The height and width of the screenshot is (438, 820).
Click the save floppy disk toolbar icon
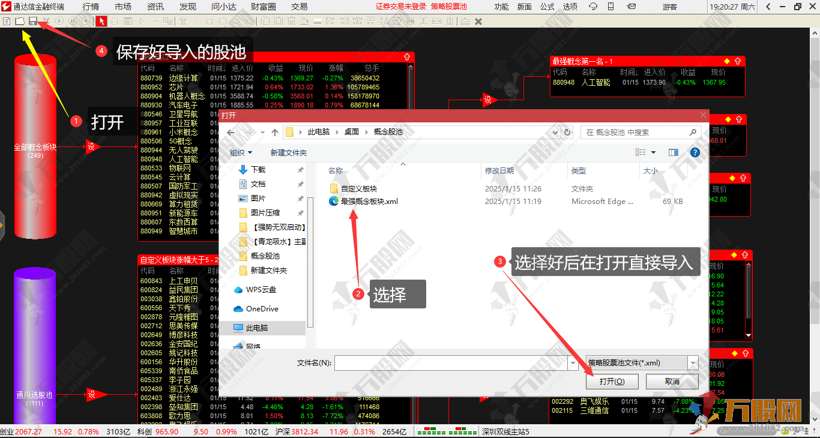click(32, 21)
